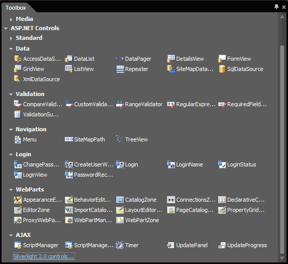Click the 'PageCatalog...' item label
This screenshot has height=264, width=288.
(x=195, y=210)
